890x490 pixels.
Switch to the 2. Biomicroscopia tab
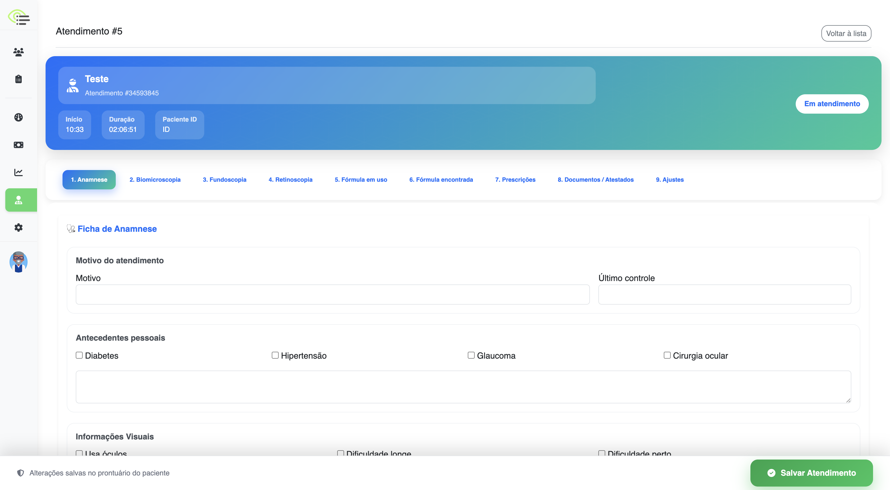pos(155,180)
